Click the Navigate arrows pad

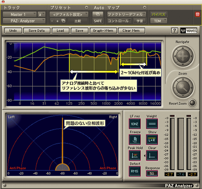coord(183,56)
